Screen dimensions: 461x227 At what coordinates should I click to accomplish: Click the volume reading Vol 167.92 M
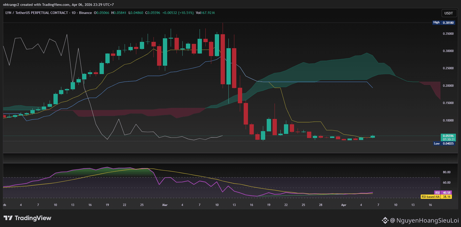click(205, 13)
